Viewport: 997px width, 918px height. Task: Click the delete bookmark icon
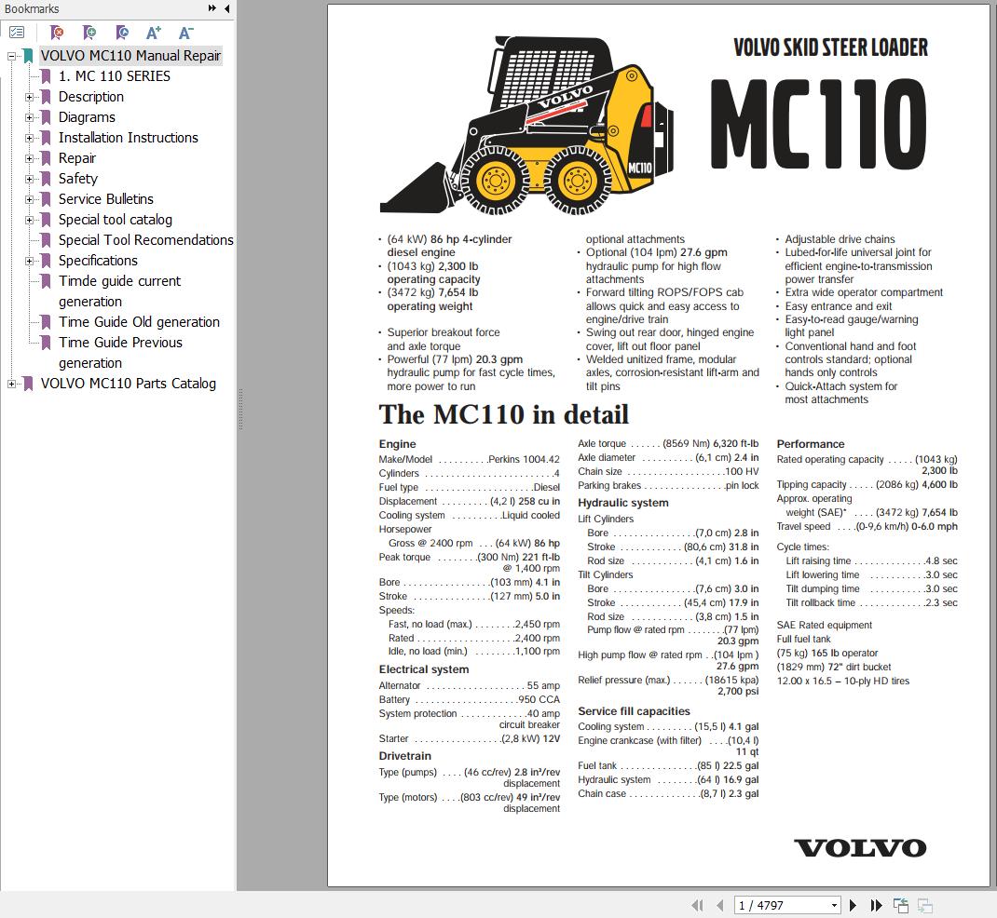(57, 33)
